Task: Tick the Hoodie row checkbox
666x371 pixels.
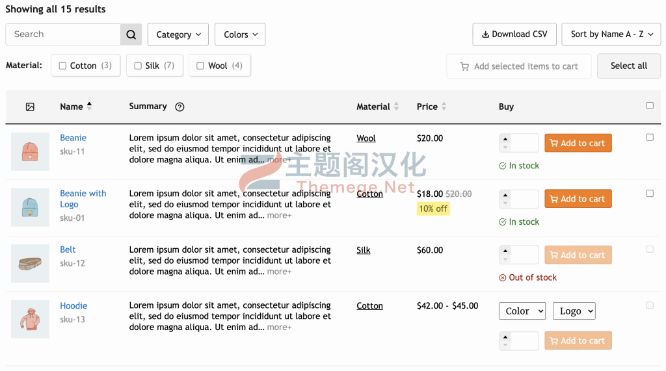Action: point(650,305)
